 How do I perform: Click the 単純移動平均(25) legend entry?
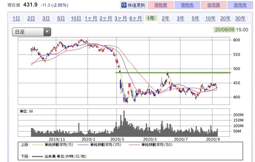coord(100,145)
